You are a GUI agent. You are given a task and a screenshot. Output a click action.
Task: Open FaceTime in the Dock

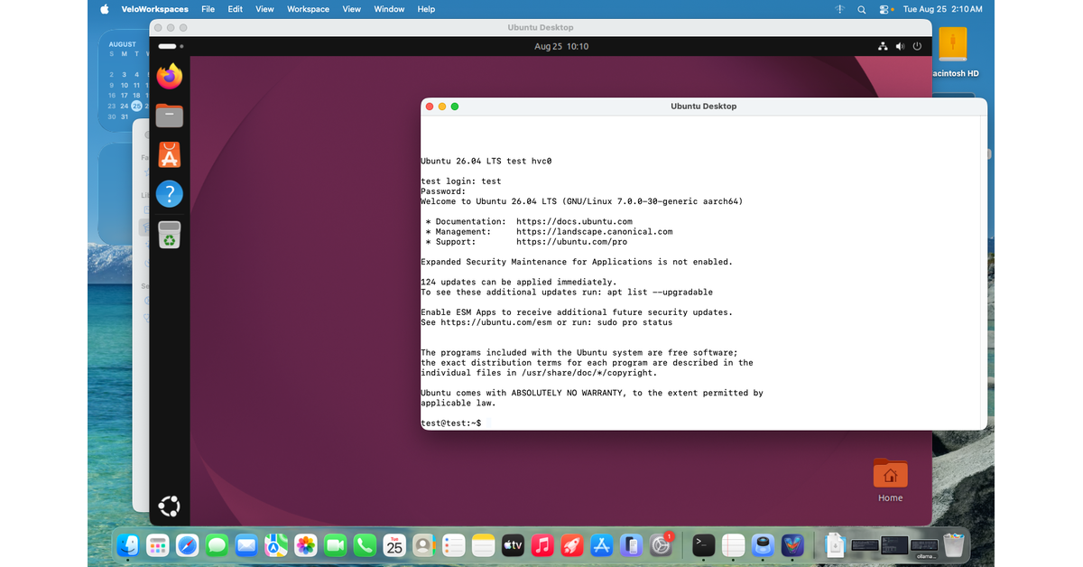pyautogui.click(x=335, y=544)
